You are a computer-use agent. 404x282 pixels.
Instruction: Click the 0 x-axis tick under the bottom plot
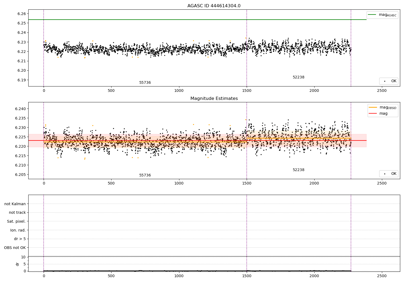pyautogui.click(x=44, y=276)
